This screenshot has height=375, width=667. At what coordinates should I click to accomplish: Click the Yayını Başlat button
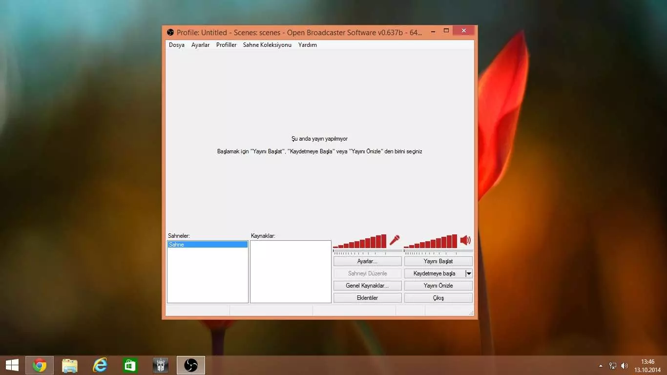click(x=438, y=261)
